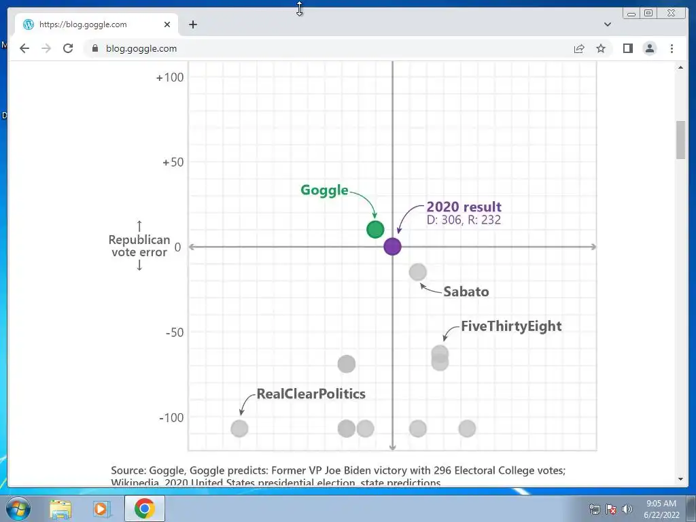Open the volume control in system tray
Screen dimensions: 696x522
point(627,509)
